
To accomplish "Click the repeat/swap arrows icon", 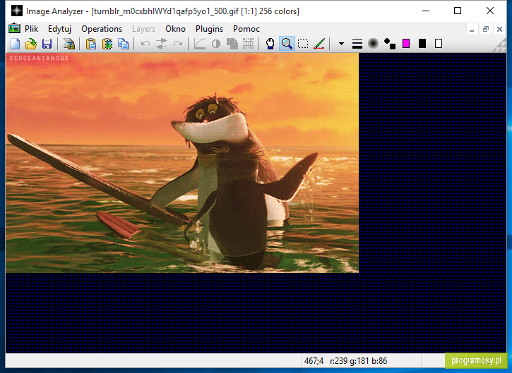I will click(x=162, y=44).
